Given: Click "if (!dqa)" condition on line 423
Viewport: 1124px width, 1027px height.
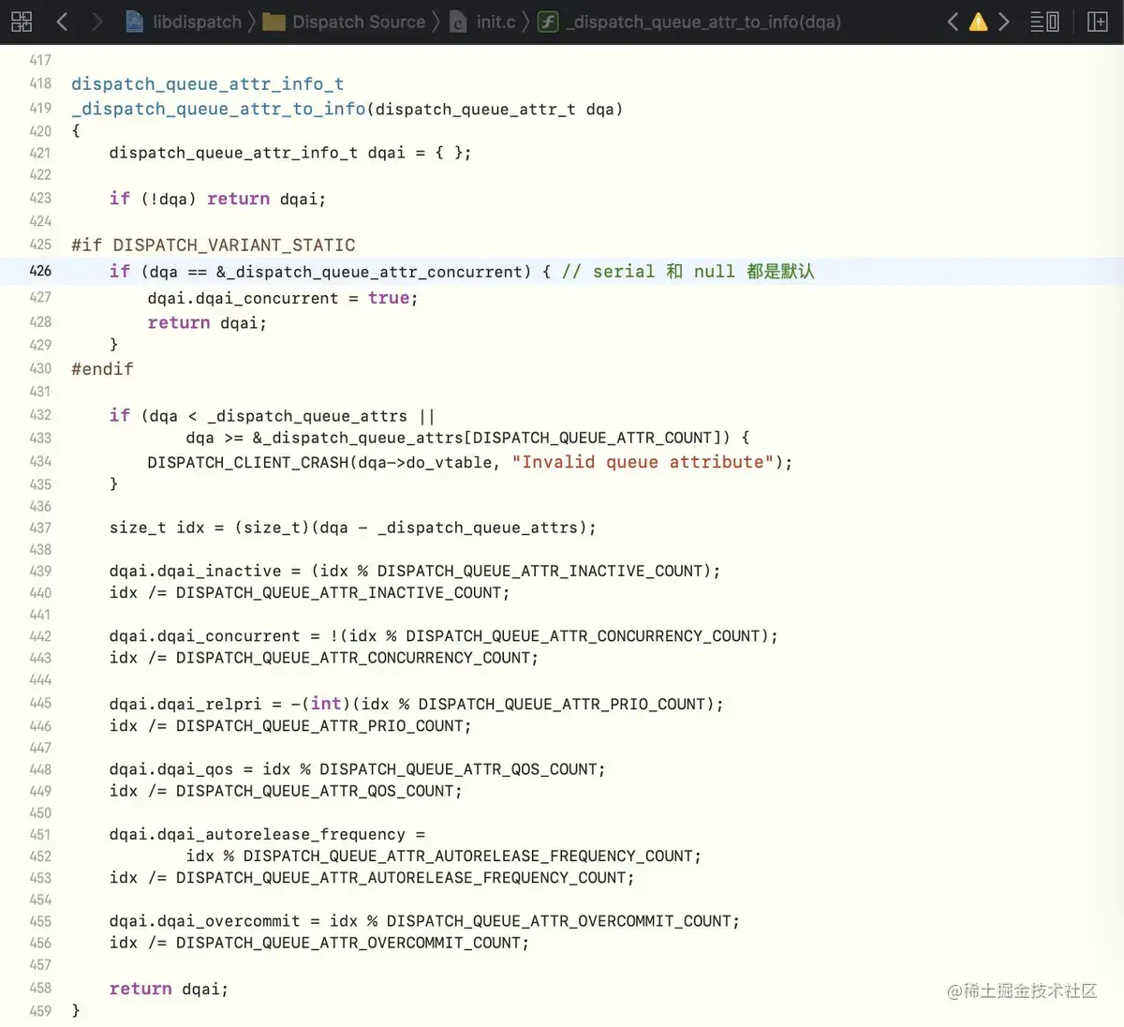Looking at the screenshot, I should [153, 199].
